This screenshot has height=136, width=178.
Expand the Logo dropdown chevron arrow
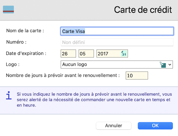pos(170,65)
